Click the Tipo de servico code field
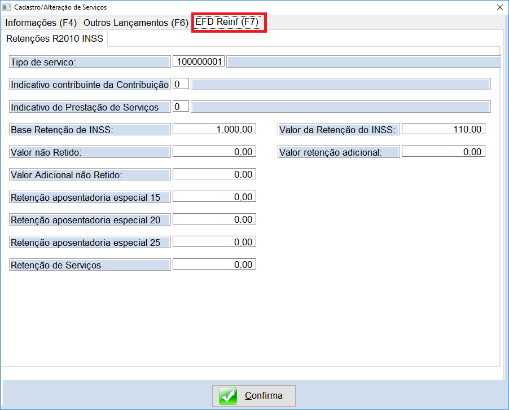This screenshot has height=410, width=509. (x=199, y=61)
